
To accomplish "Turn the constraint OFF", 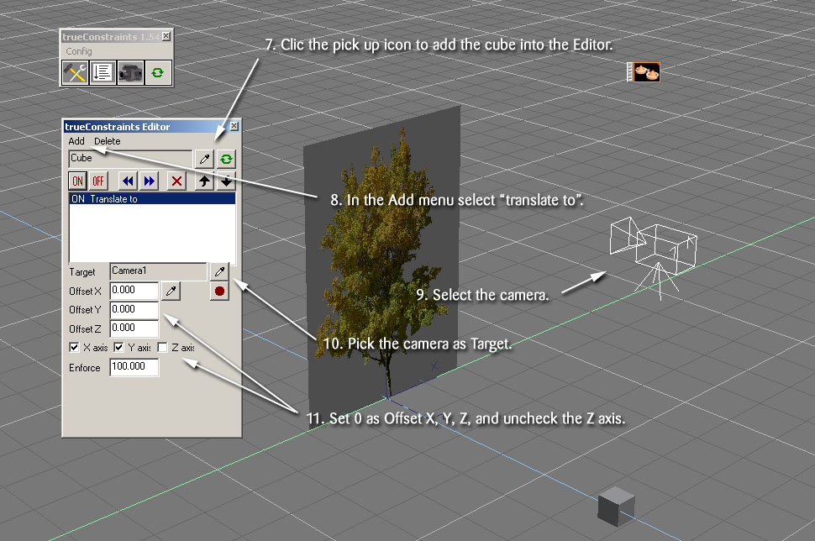I will pos(98,181).
